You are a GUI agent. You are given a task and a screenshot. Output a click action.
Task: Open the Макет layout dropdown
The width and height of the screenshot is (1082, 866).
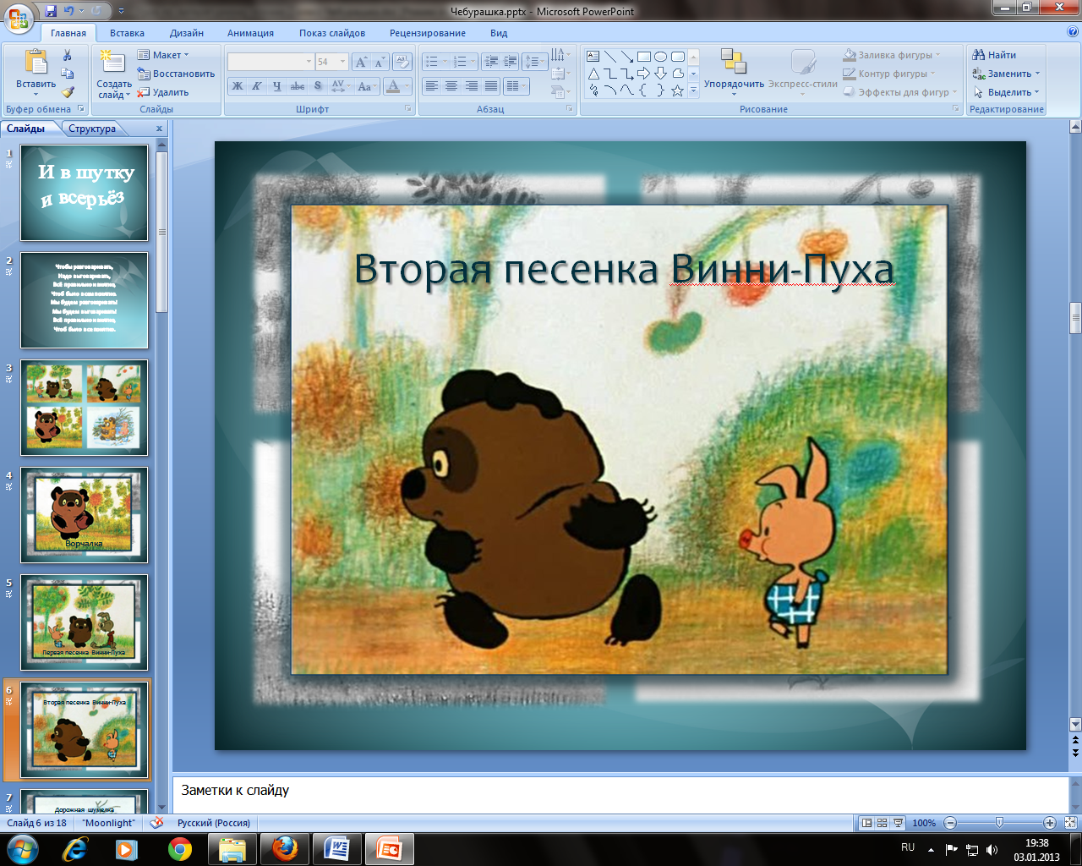point(164,55)
